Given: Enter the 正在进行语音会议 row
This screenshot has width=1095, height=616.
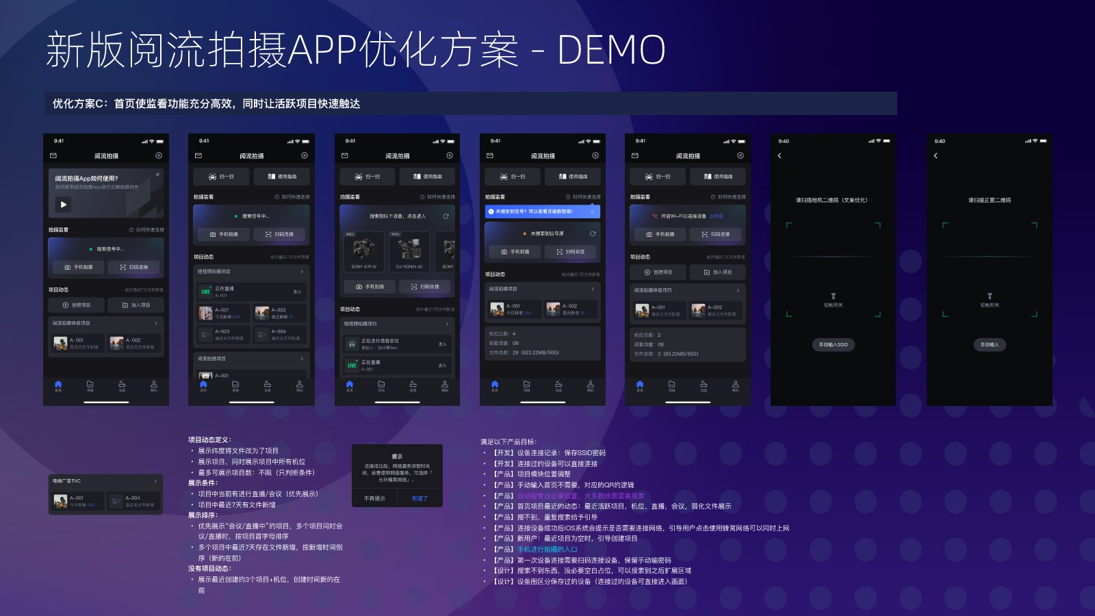Looking at the screenshot, I should 397,344.
